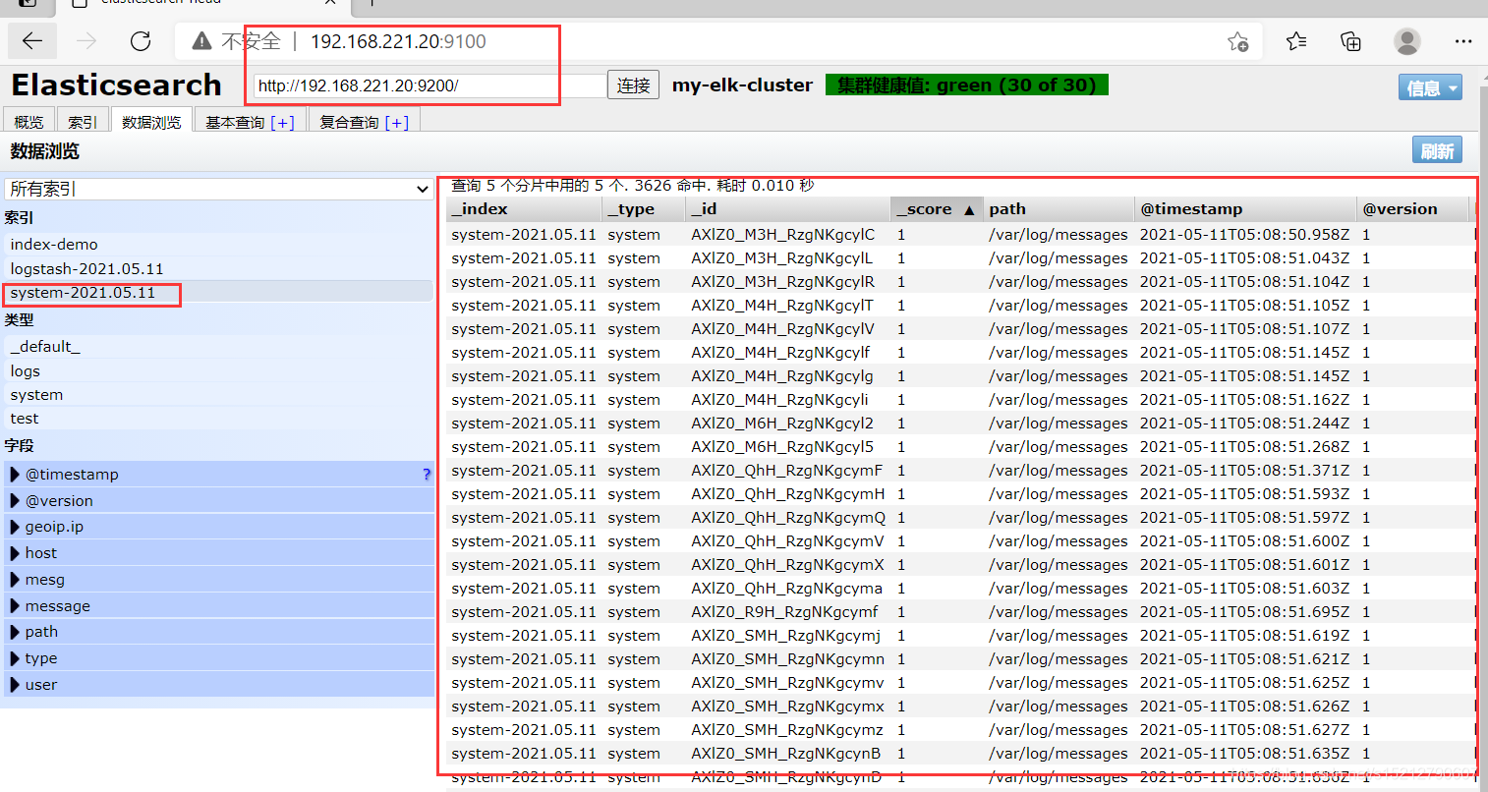Click timestamp 2021-05-11T05:08:51.635Z cell

[x=1244, y=753]
